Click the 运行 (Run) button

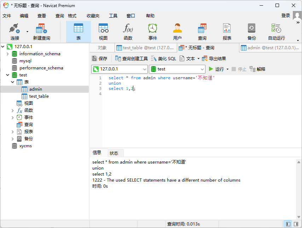pyautogui.click(x=216, y=69)
